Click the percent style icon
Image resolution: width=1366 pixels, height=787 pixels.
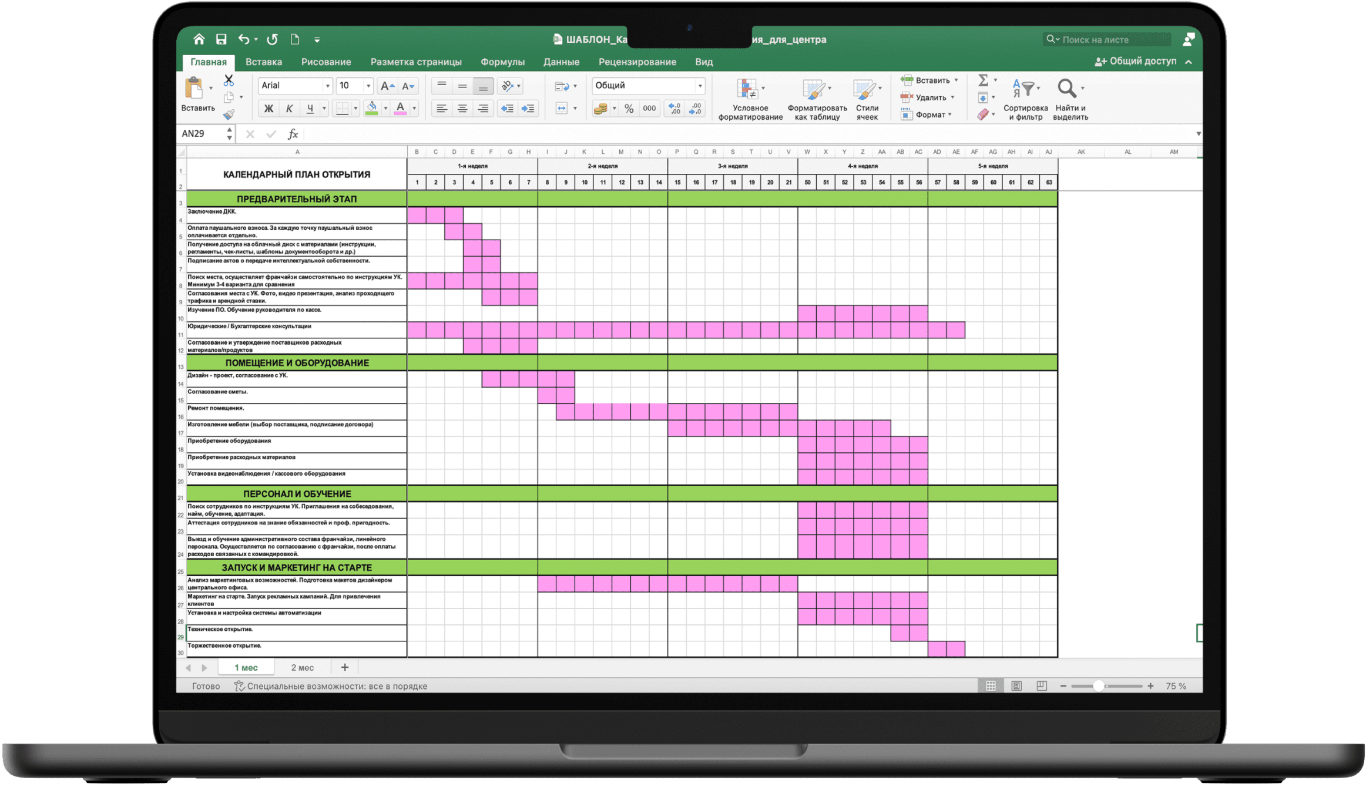tap(629, 109)
